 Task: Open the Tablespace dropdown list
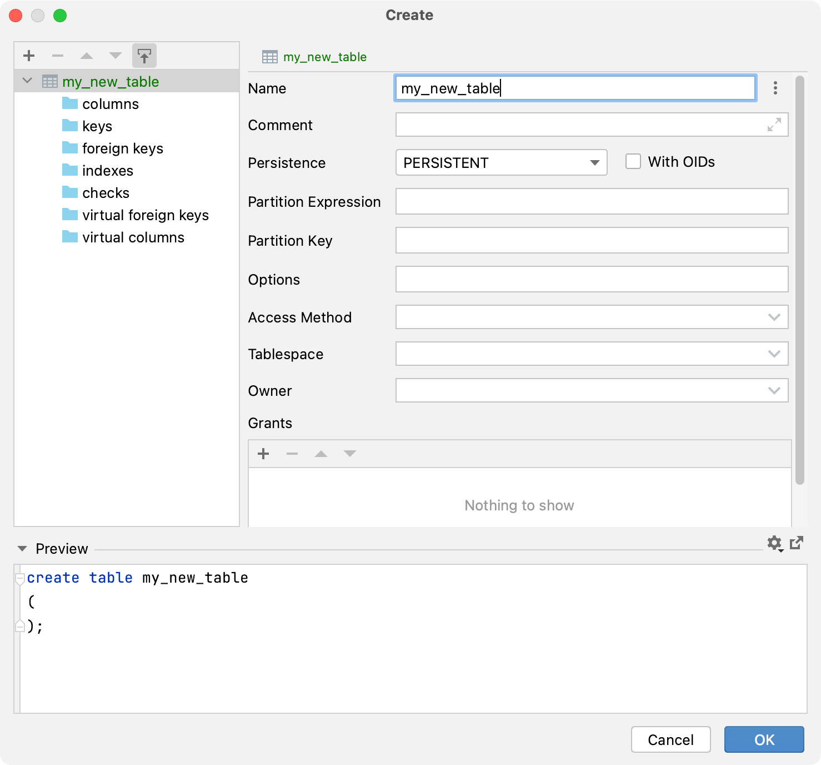(x=774, y=354)
